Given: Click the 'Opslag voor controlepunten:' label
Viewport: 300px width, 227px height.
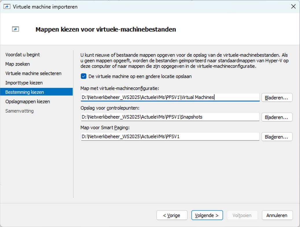Looking at the screenshot, I should [110, 108].
